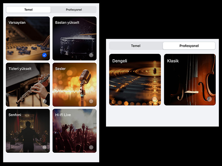Image resolution: width=222 pixels, height=166 pixels.
Task: Click the Dengeli label text
Action: [120, 61]
